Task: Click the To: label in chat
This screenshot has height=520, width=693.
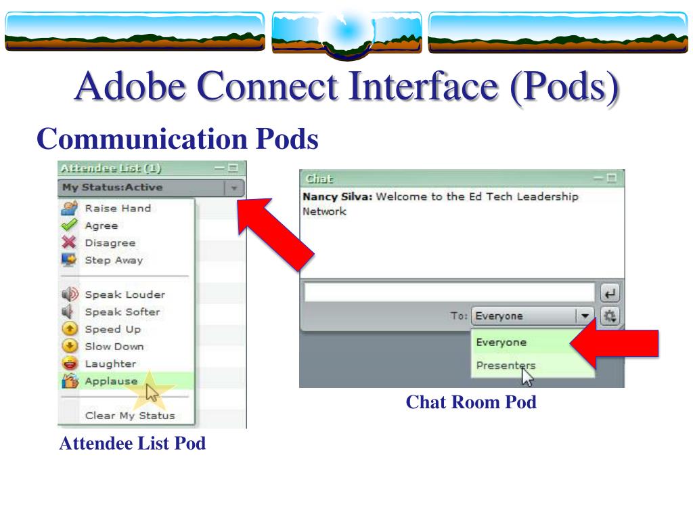Action: click(x=459, y=316)
